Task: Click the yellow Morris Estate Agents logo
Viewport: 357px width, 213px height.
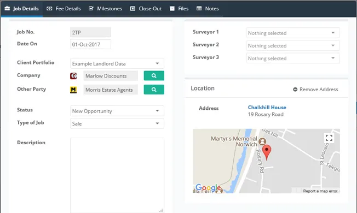Action: coord(73,90)
